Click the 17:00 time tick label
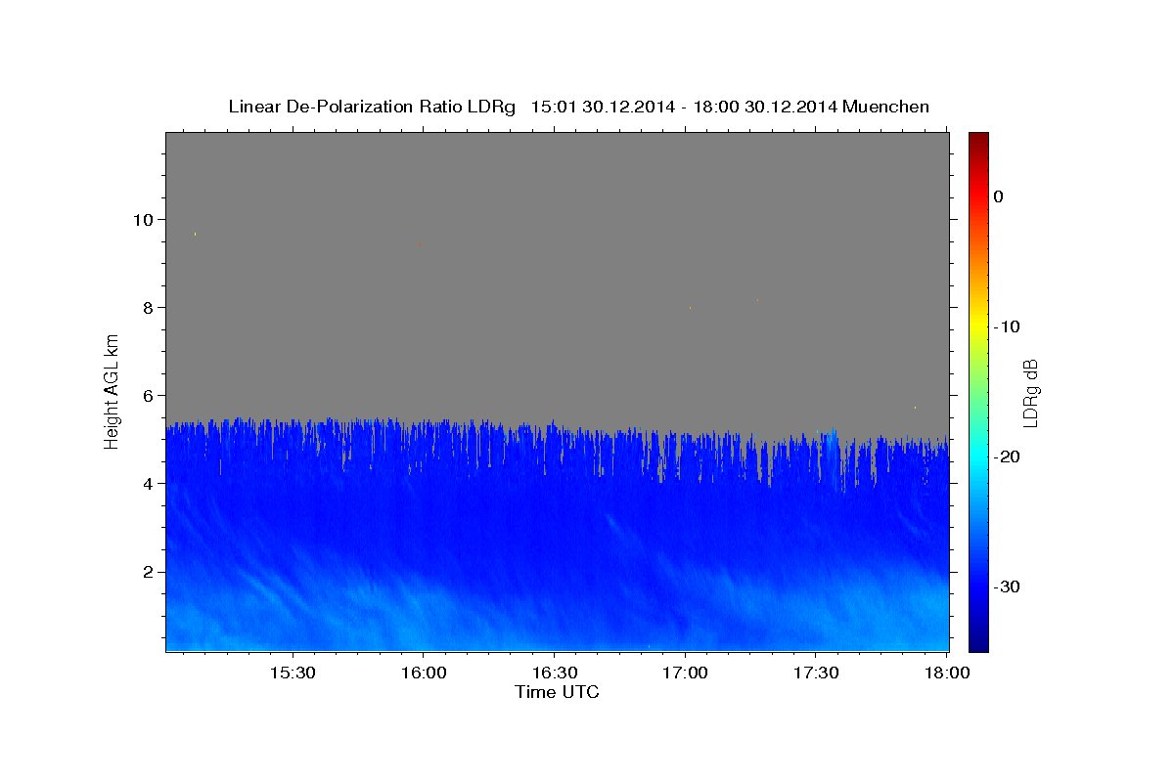The image size is (1174, 782). point(685,673)
